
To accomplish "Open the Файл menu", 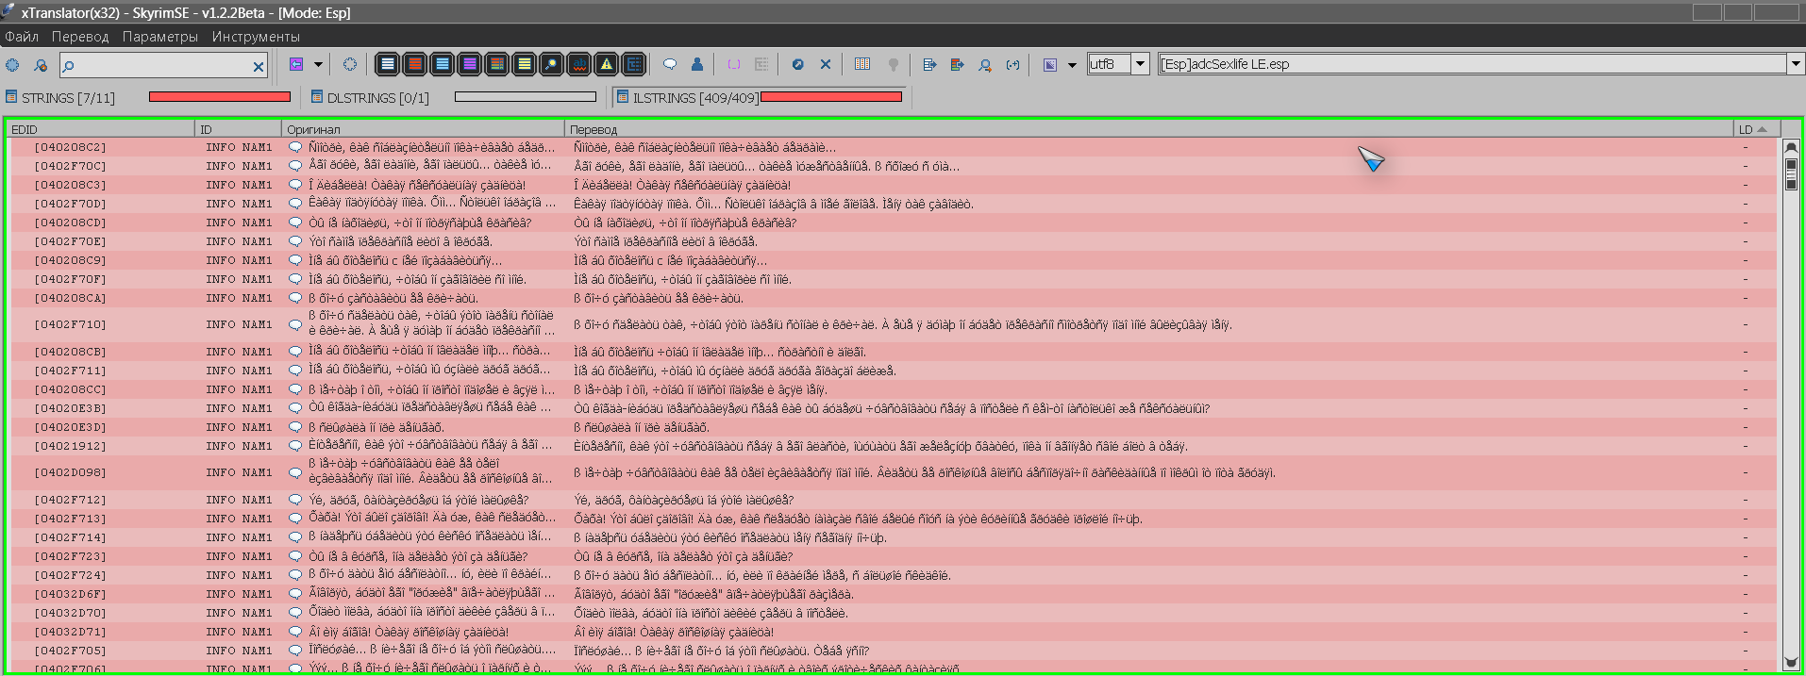I will point(22,37).
